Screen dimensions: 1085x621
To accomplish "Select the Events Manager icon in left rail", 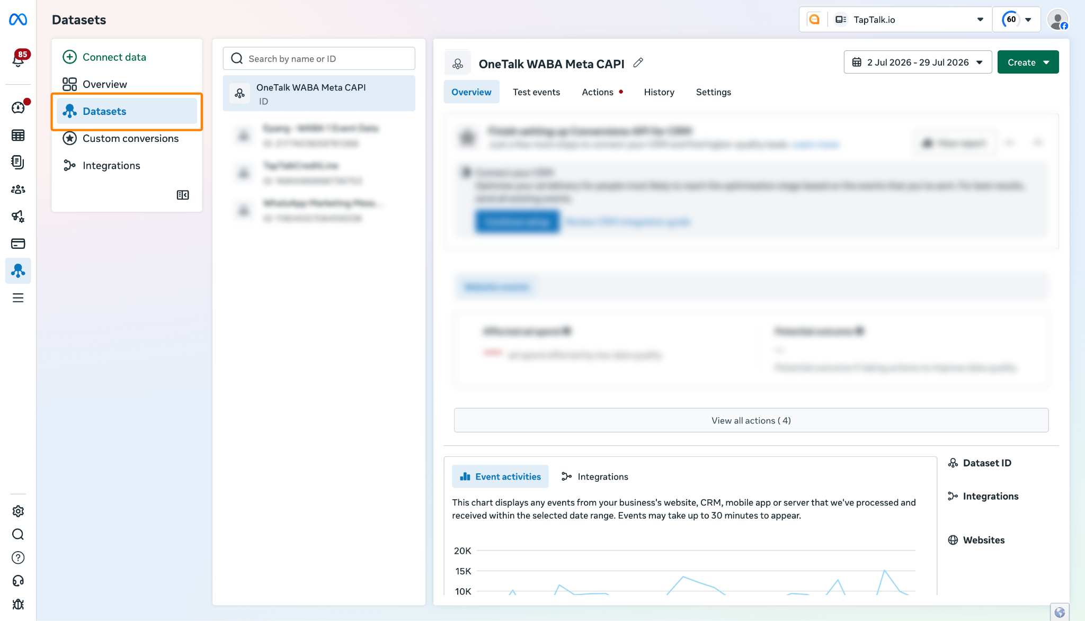I will click(18, 271).
